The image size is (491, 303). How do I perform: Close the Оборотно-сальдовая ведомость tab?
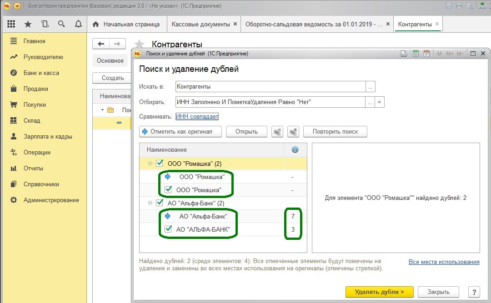(x=388, y=24)
